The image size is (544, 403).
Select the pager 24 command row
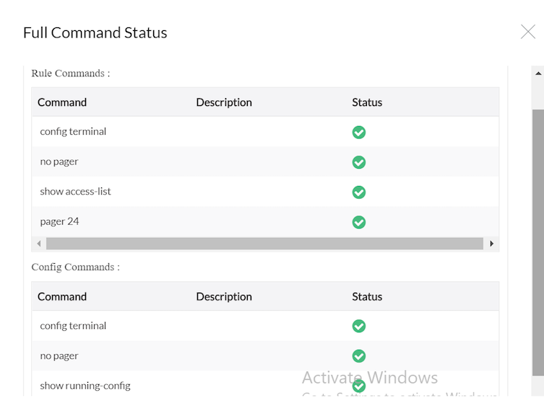coord(60,221)
